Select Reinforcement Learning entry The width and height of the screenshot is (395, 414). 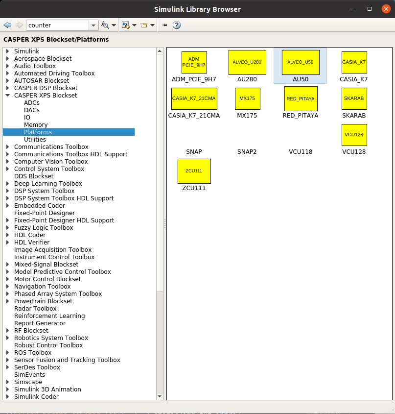point(49,316)
